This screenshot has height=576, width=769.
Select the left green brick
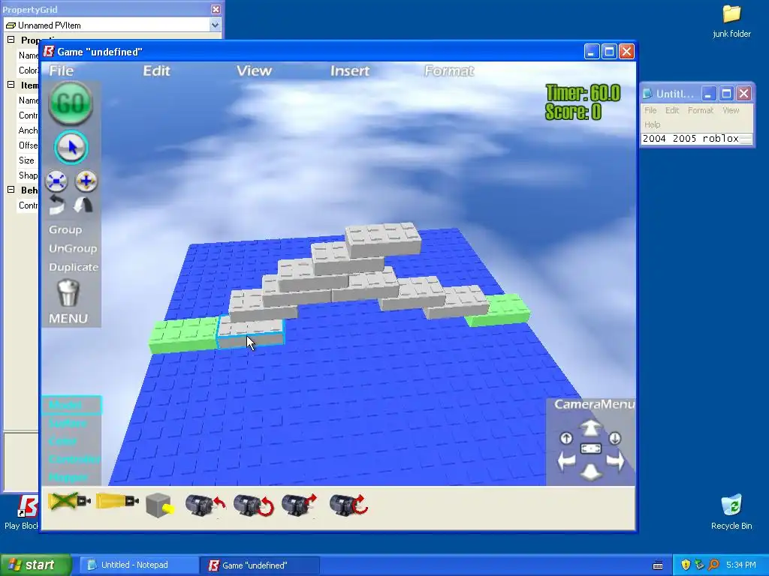click(183, 335)
